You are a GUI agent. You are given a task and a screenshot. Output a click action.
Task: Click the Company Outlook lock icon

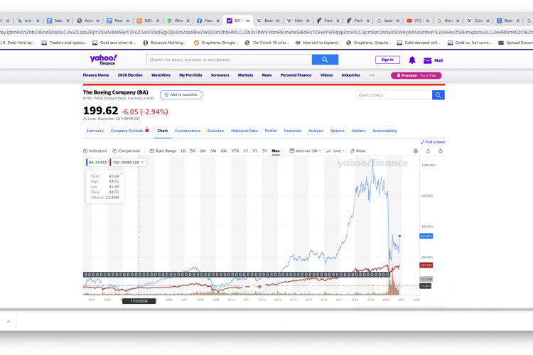pyautogui.click(x=147, y=130)
